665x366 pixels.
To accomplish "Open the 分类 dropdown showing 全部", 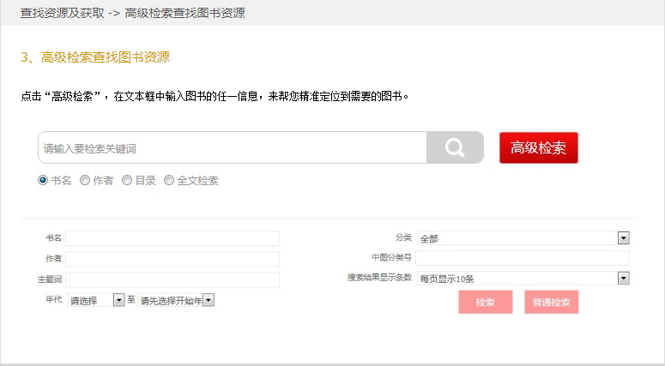I will click(x=523, y=238).
